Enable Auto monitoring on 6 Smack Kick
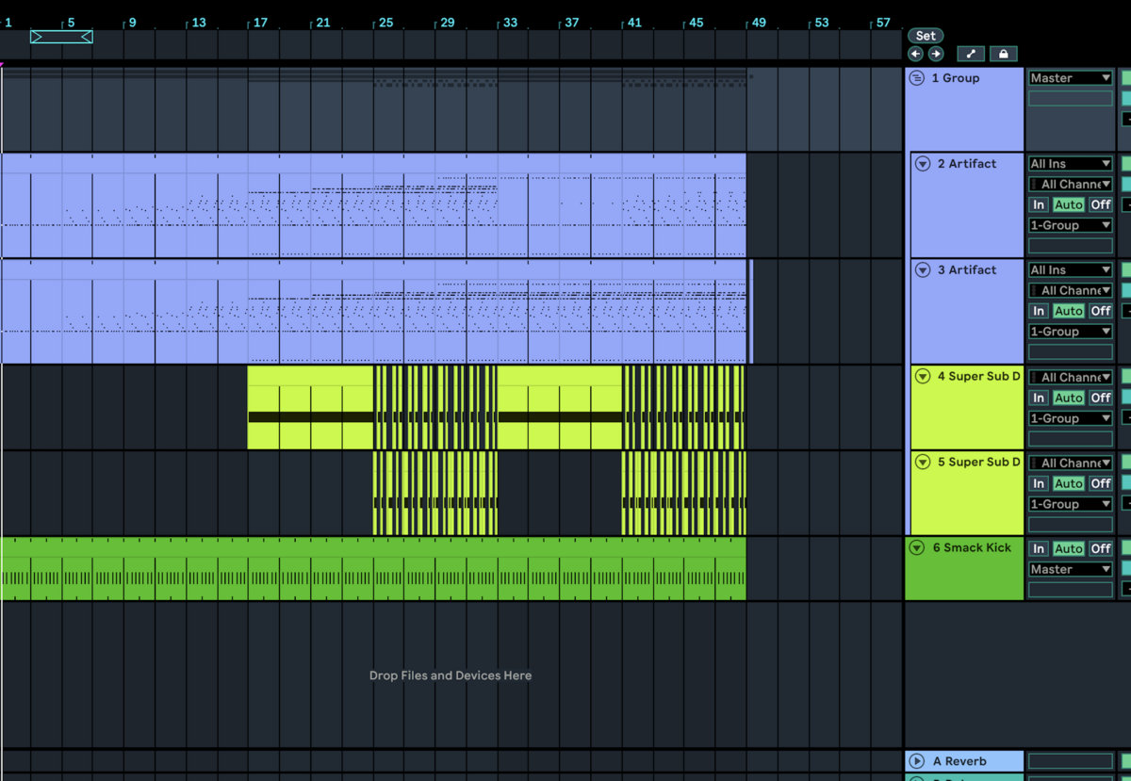 tap(1069, 548)
